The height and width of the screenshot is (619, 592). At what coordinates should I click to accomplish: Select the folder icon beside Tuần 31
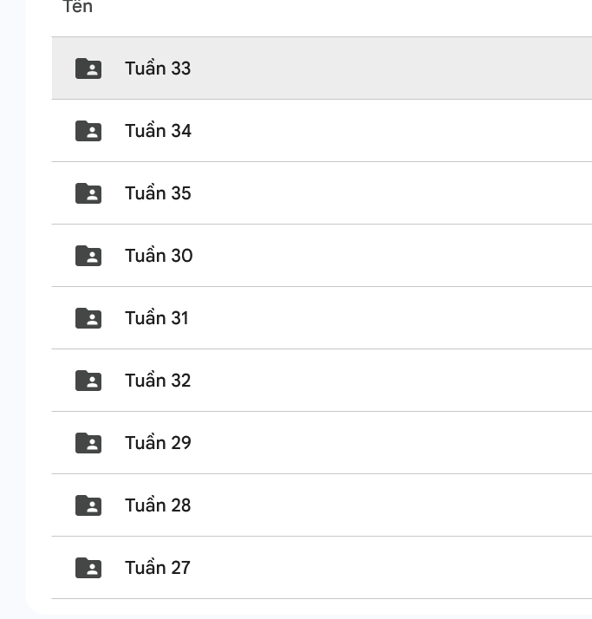88,318
